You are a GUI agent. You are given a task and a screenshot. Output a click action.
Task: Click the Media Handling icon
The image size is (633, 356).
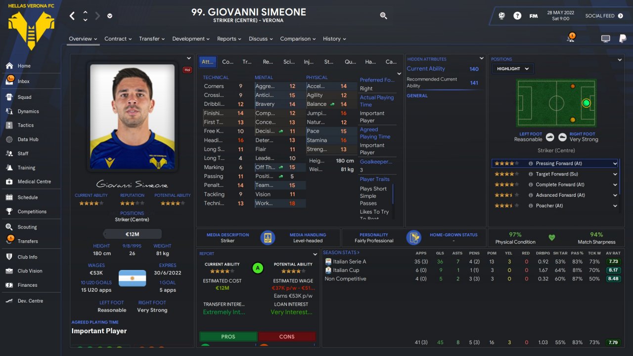click(x=268, y=238)
